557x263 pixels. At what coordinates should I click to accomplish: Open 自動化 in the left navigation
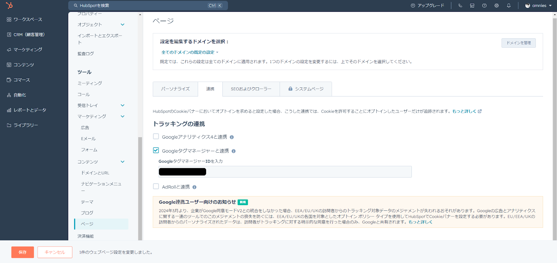point(16,95)
